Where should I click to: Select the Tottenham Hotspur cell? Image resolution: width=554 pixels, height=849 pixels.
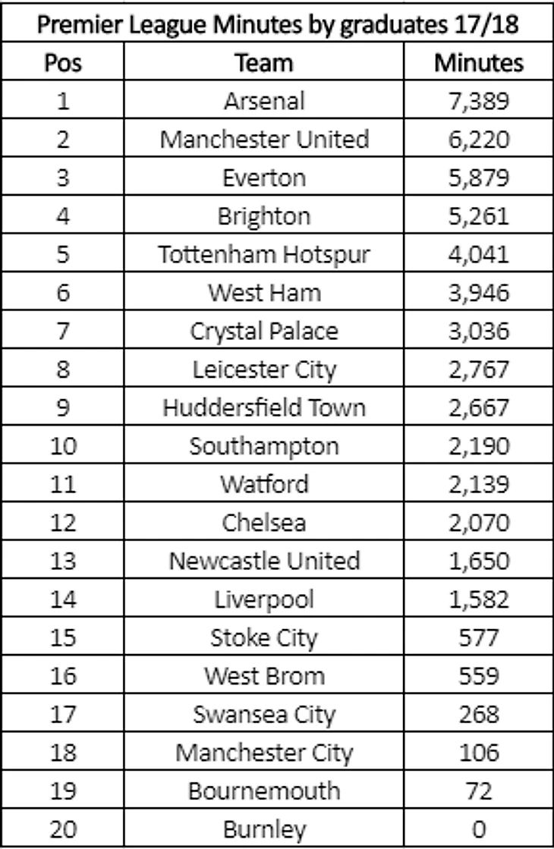(264, 255)
